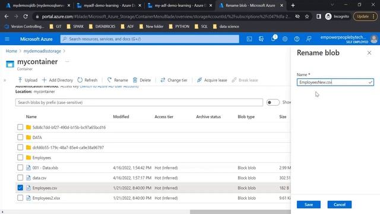Go to the Home breadcrumb
380x214 pixels.
[11, 51]
